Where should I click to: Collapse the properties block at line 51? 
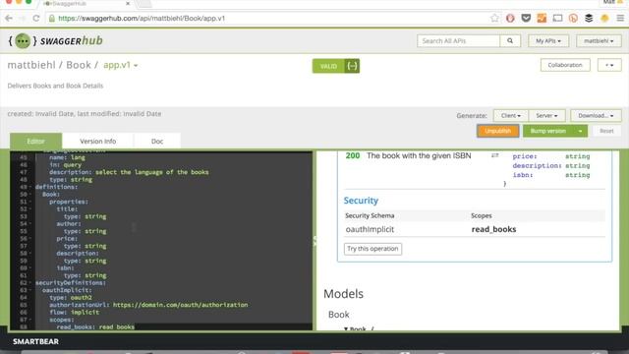pyautogui.click(x=30, y=202)
